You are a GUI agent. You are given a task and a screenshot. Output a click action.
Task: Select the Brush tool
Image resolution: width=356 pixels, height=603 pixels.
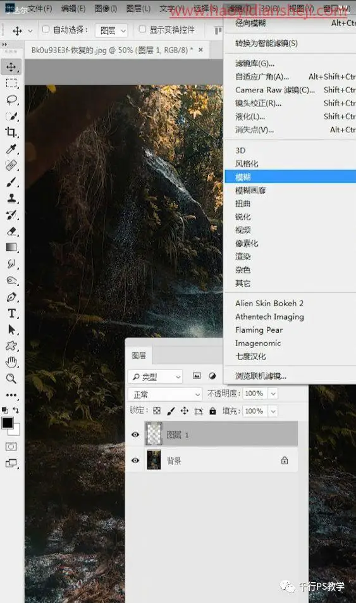coord(11,182)
